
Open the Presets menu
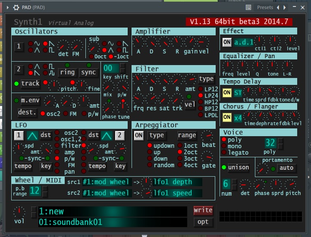(265, 7)
